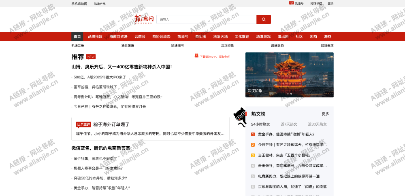Open 摄影频道 sub-navigation link
The width and height of the screenshot is (405, 196).
128,46
